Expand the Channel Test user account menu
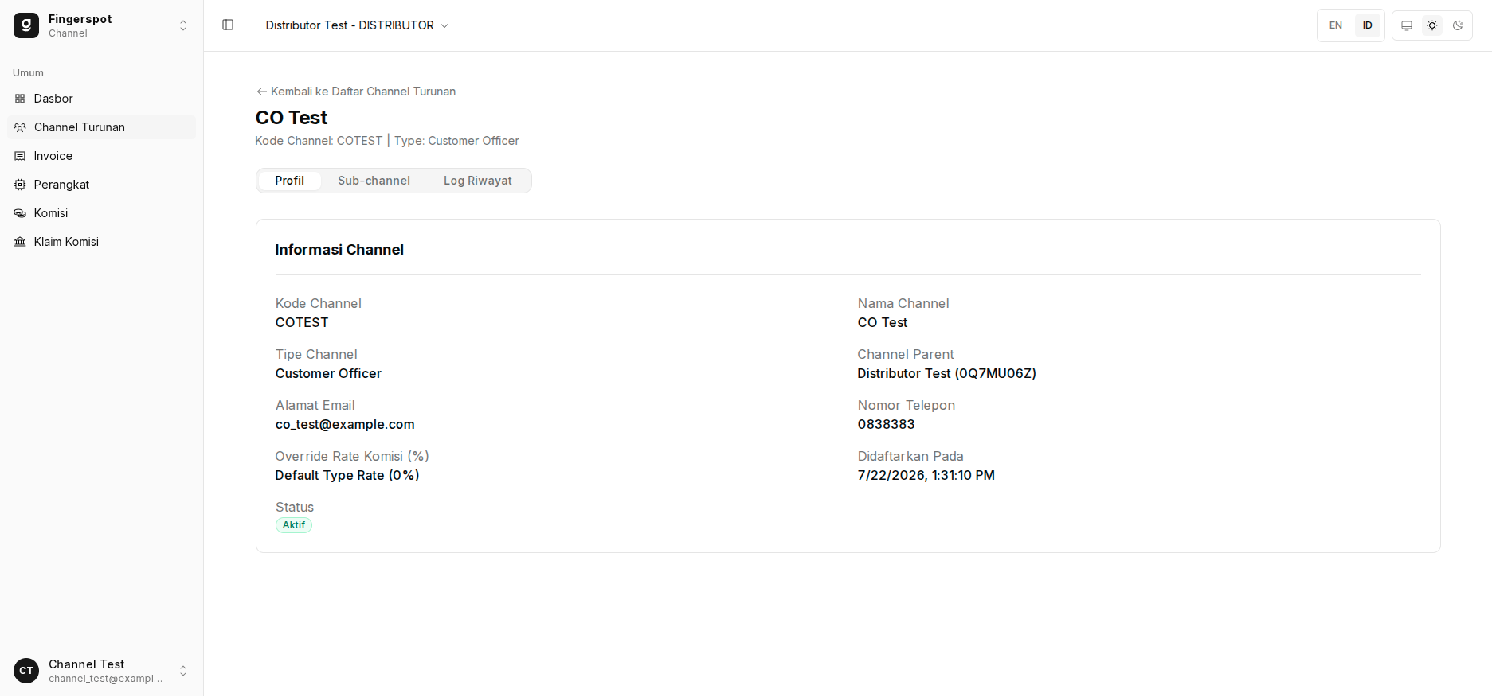 coord(101,671)
